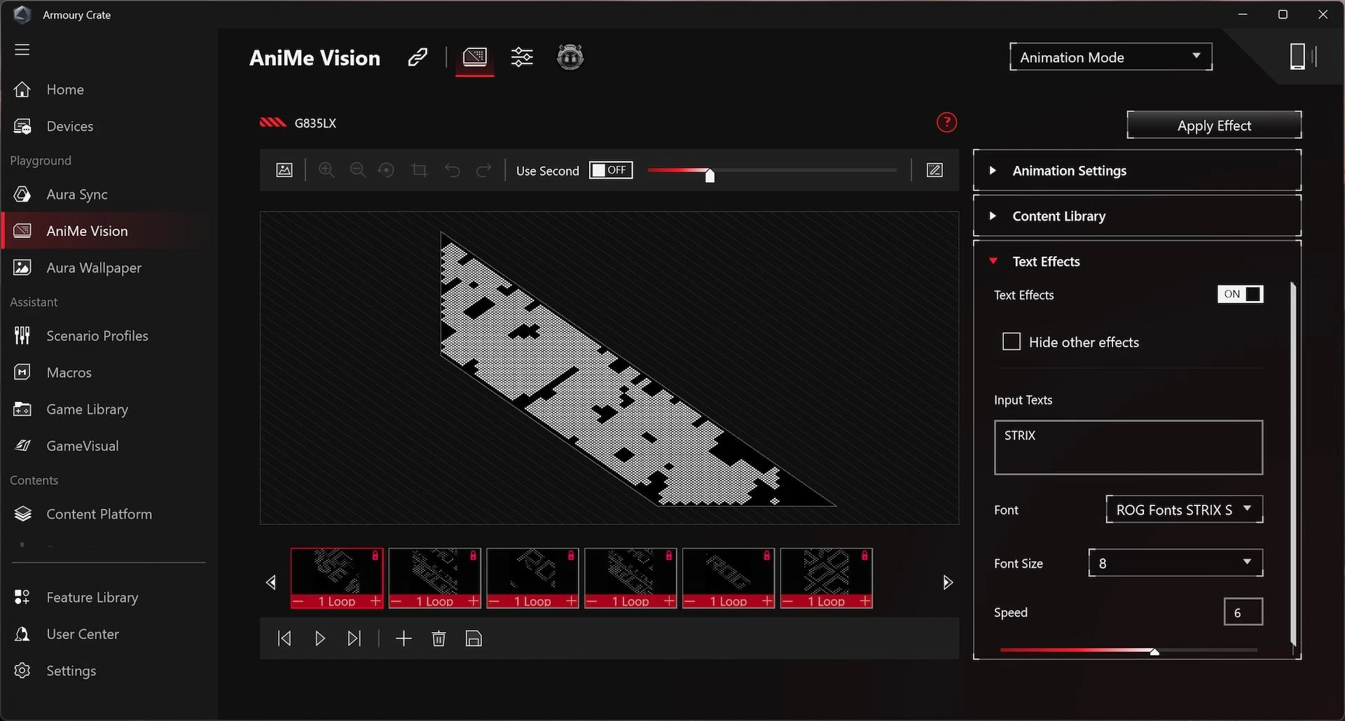
Task: Open Settings in sidebar
Action: [x=71, y=671]
